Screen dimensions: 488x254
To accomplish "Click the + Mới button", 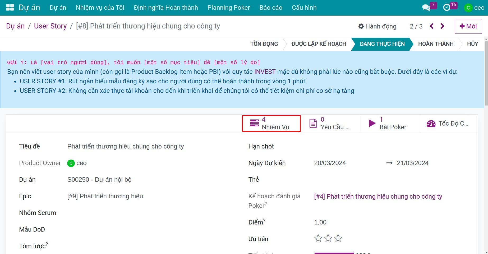I will pyautogui.click(x=468, y=26).
